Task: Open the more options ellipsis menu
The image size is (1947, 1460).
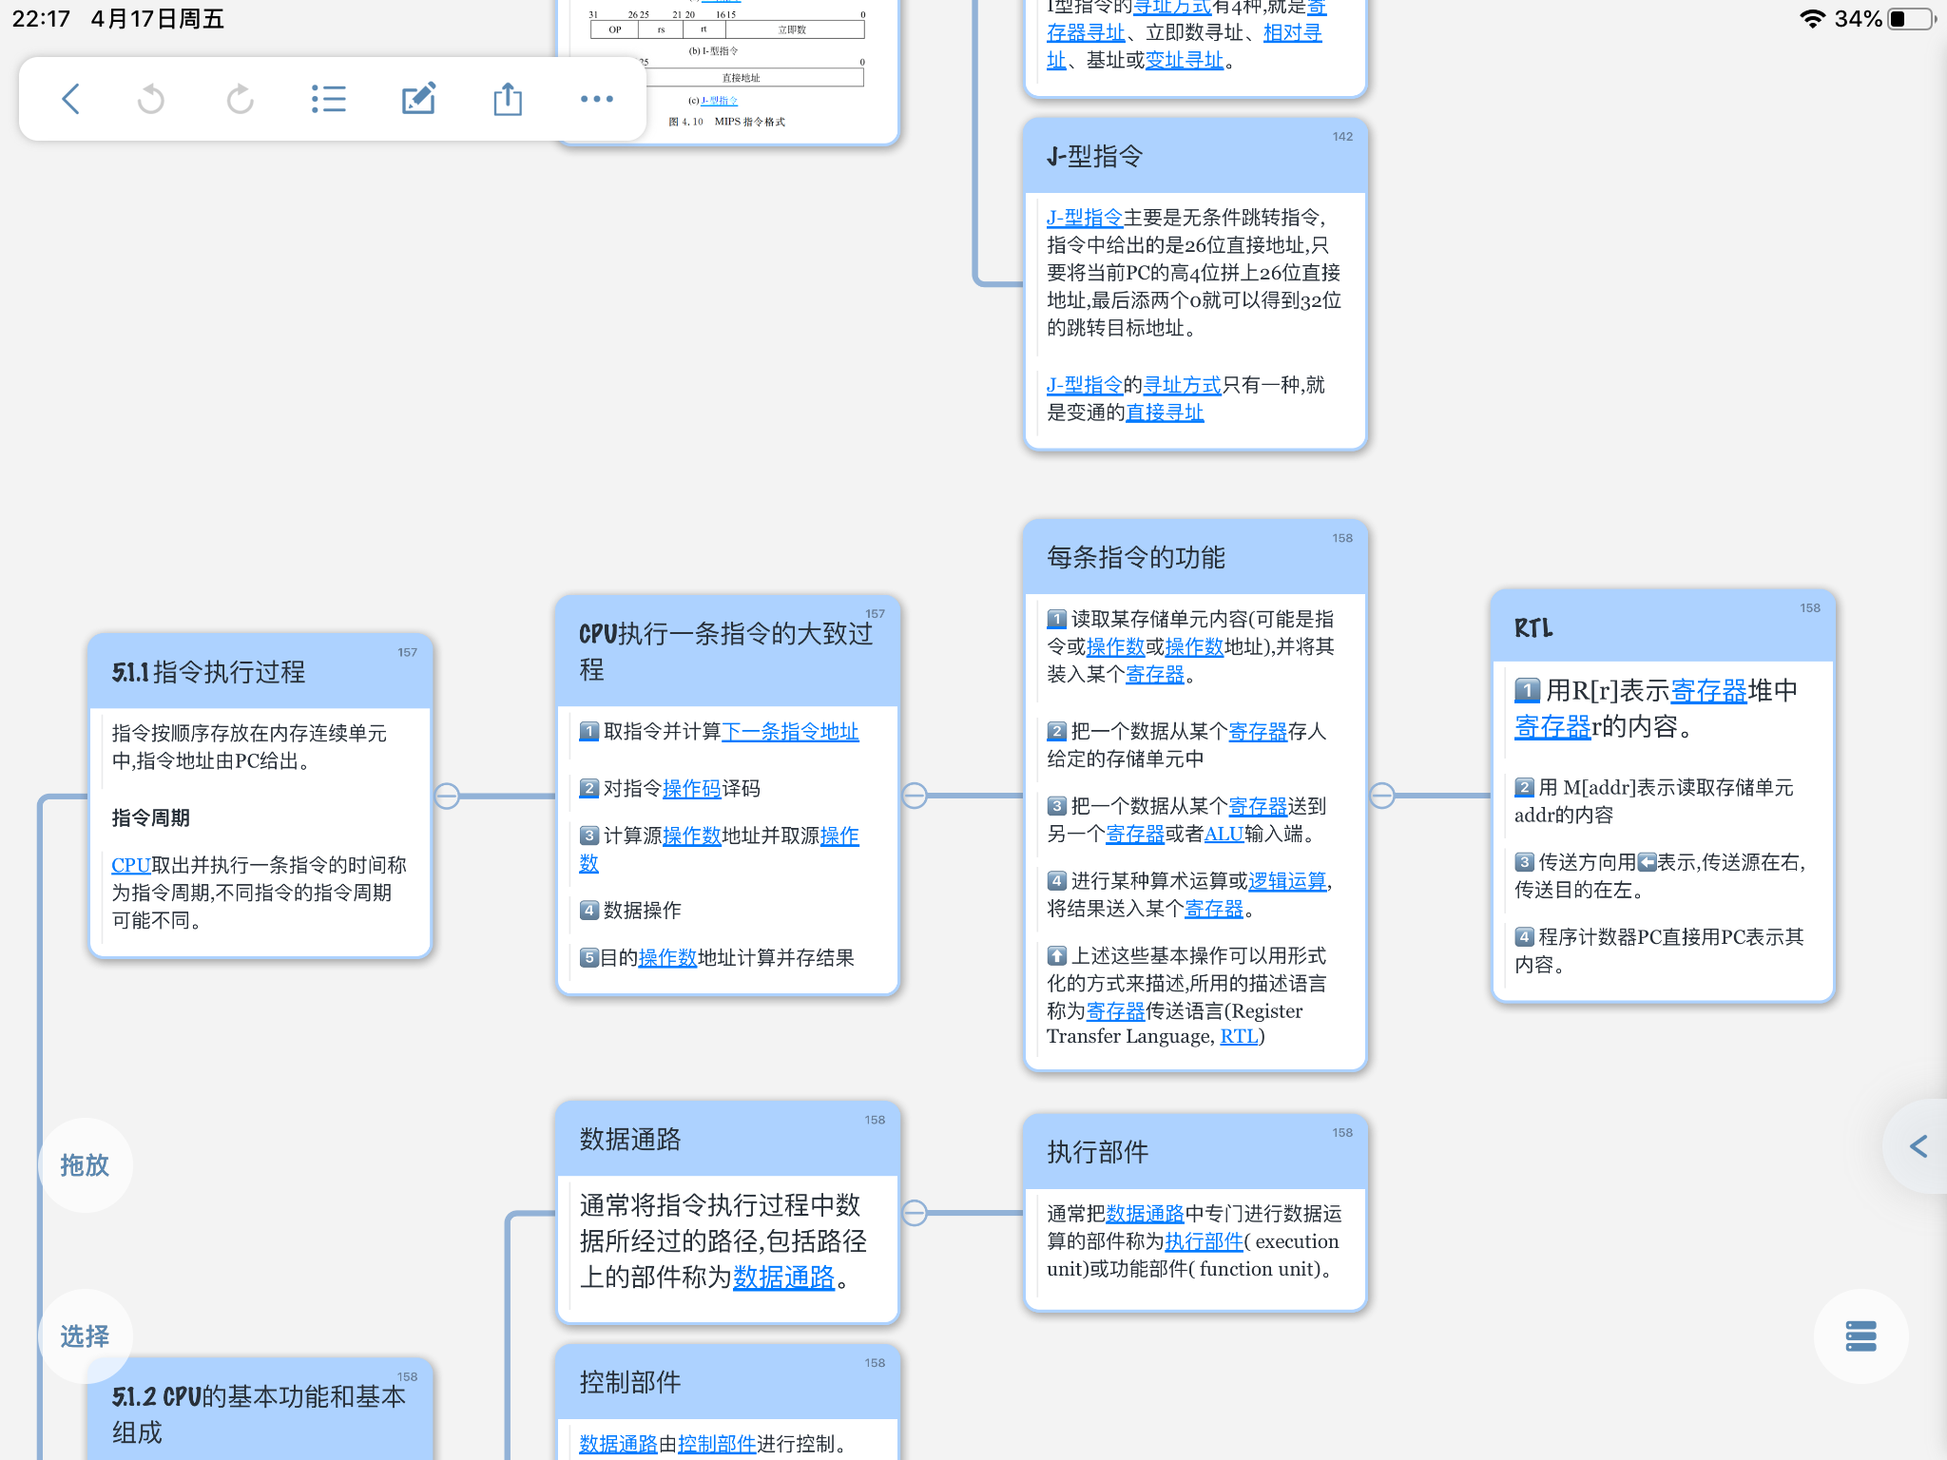Action: click(596, 99)
